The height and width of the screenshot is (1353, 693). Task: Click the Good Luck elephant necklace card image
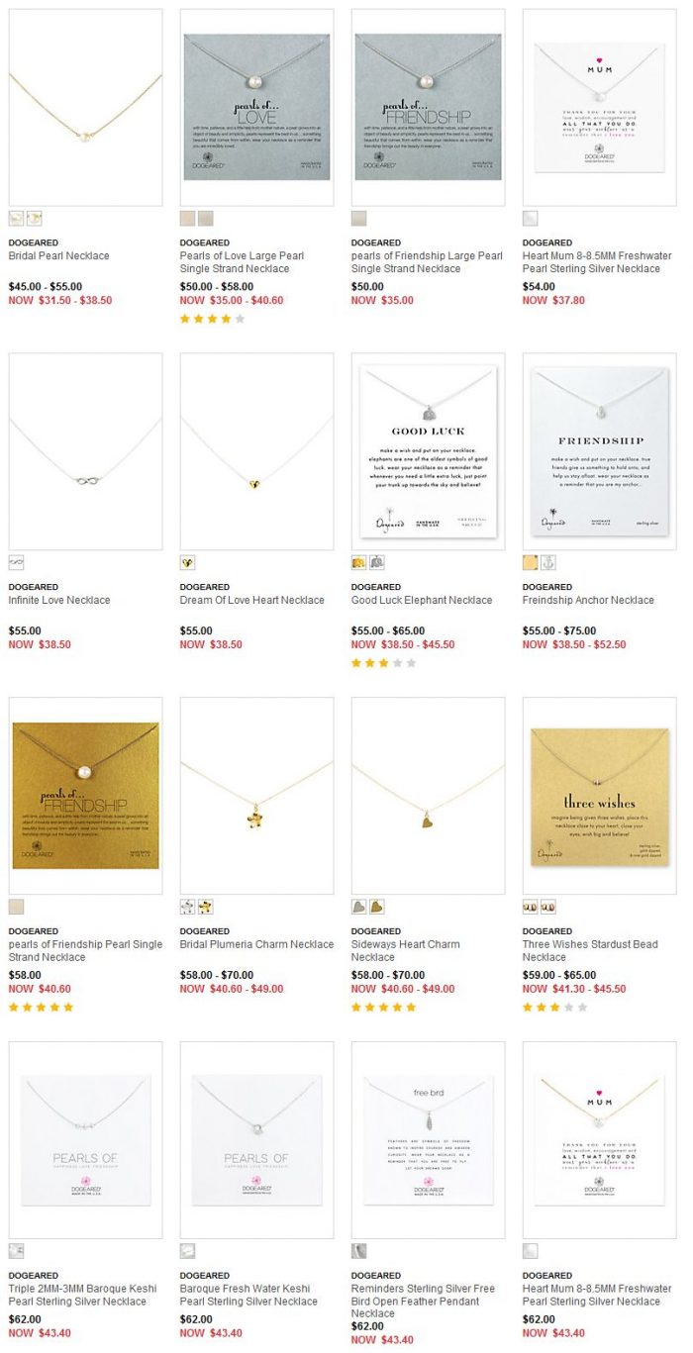tap(428, 451)
